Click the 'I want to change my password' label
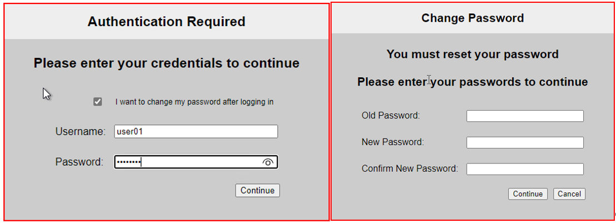The width and height of the screenshot is (616, 223). point(194,102)
